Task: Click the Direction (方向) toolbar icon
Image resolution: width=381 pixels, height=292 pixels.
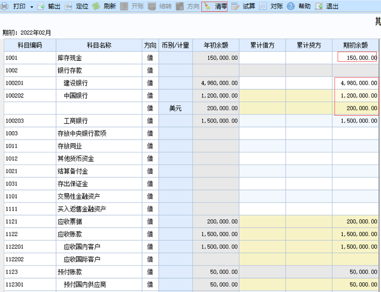Action: [x=180, y=7]
